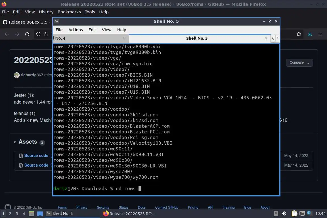This screenshot has width=327, height=218.
Task: Open terminal View menu
Action: pos(106,30)
